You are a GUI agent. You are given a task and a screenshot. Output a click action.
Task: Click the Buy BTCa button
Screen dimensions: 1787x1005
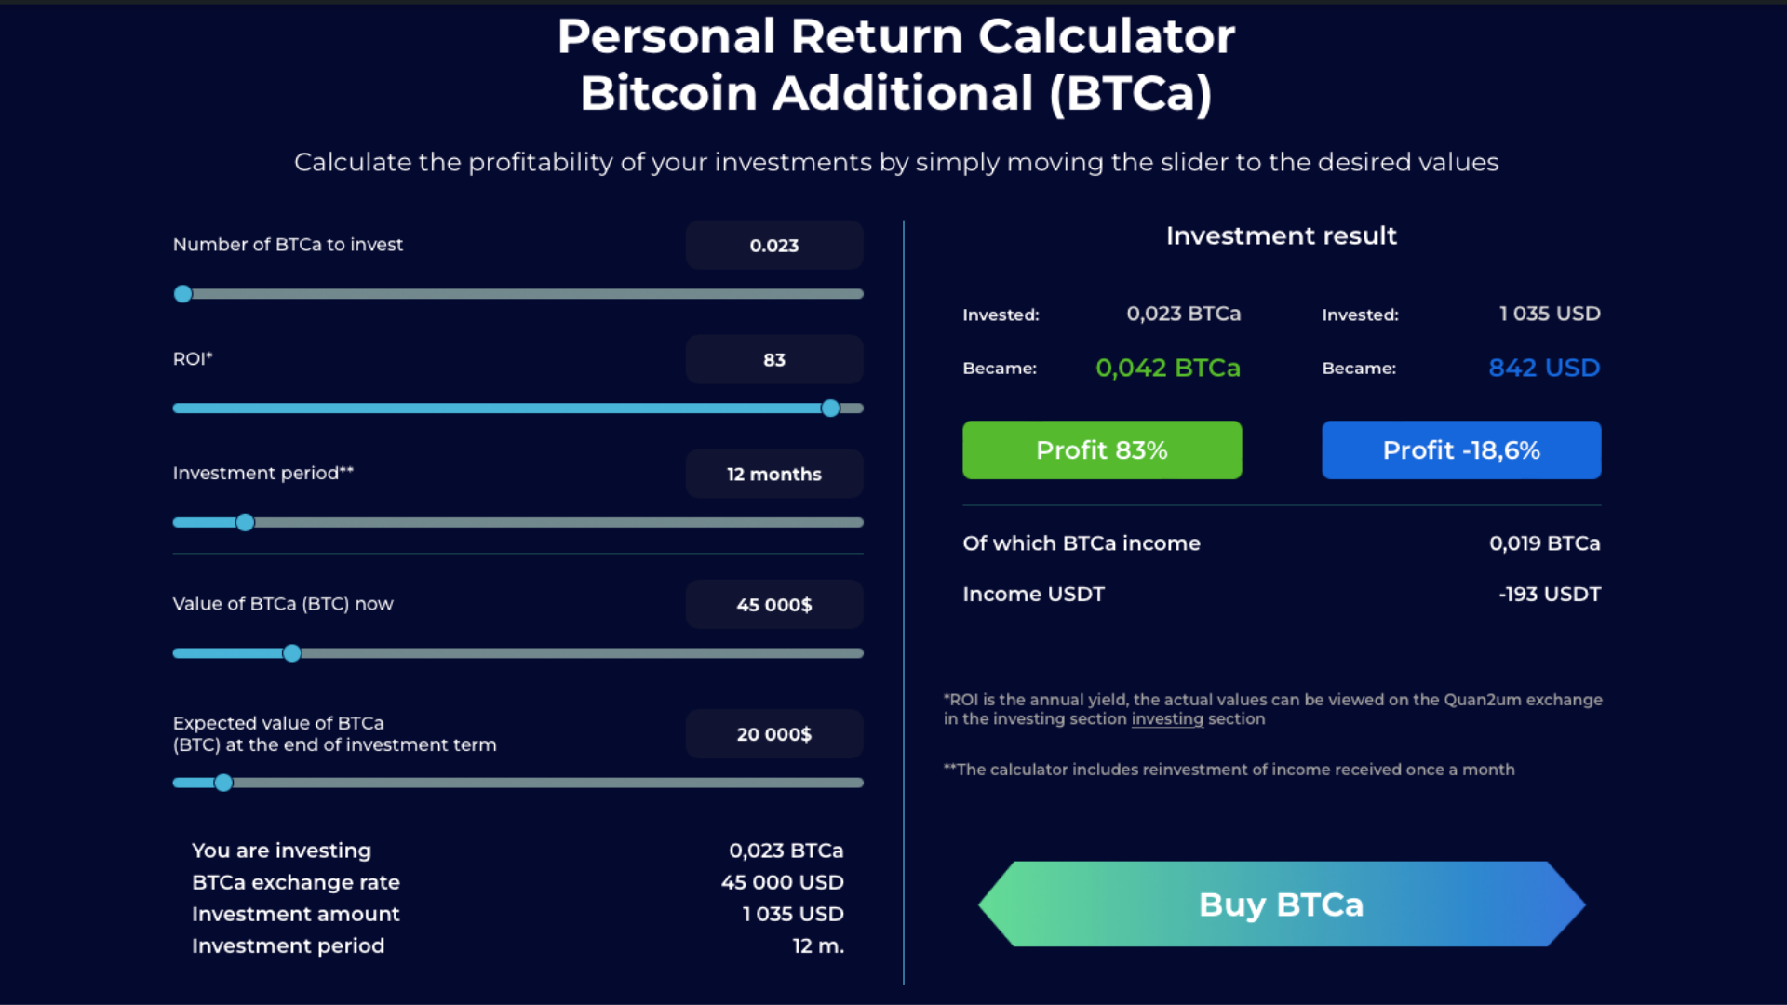click(x=1281, y=904)
